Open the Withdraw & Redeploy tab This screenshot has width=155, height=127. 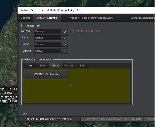point(143,18)
